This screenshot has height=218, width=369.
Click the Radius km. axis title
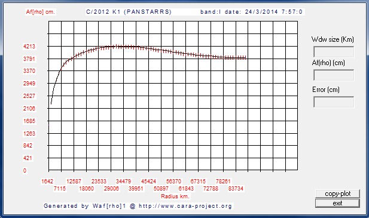(175, 196)
